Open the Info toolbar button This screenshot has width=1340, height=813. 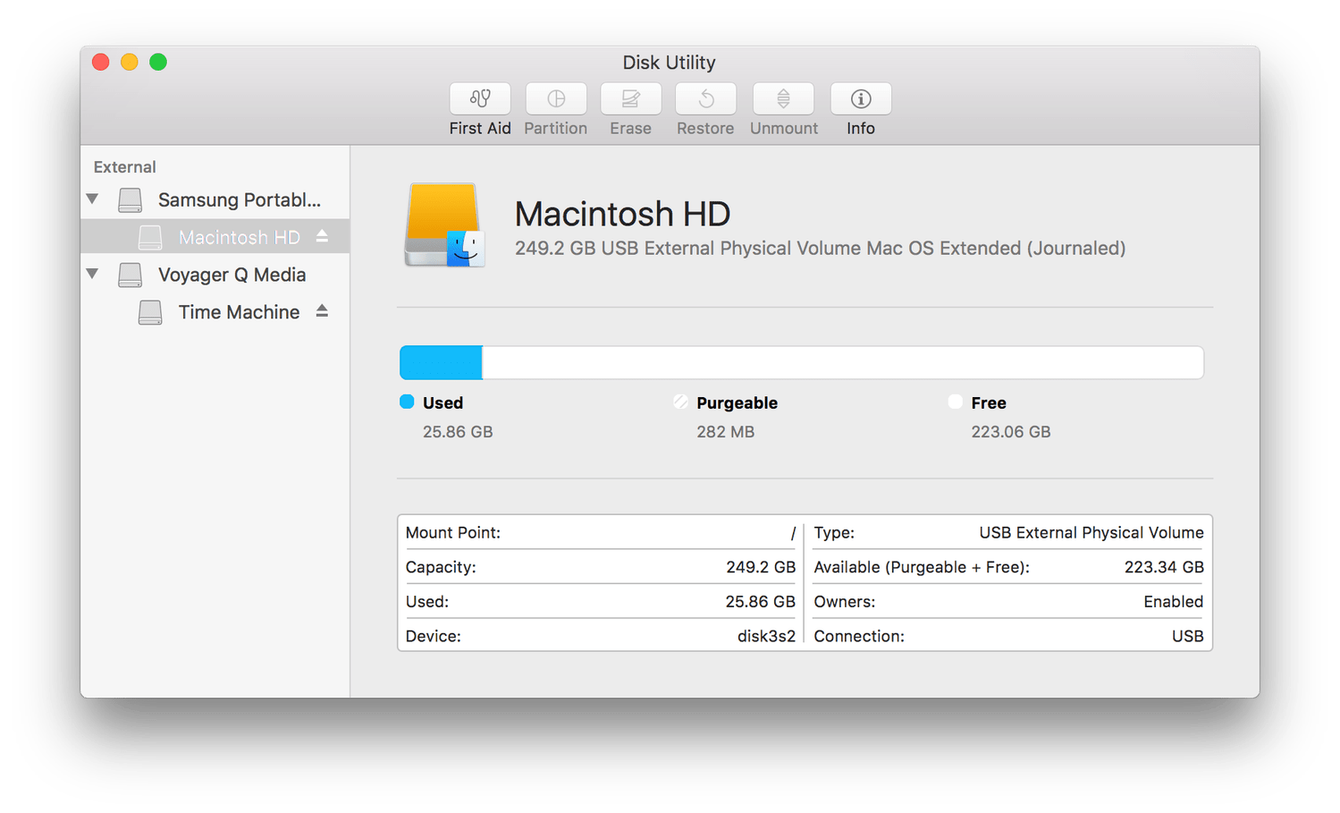click(x=860, y=99)
